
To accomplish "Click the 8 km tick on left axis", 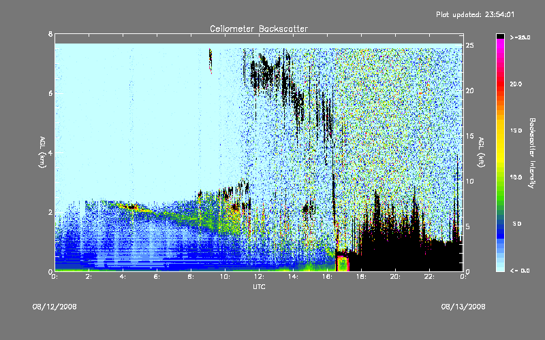I will pos(50,34).
